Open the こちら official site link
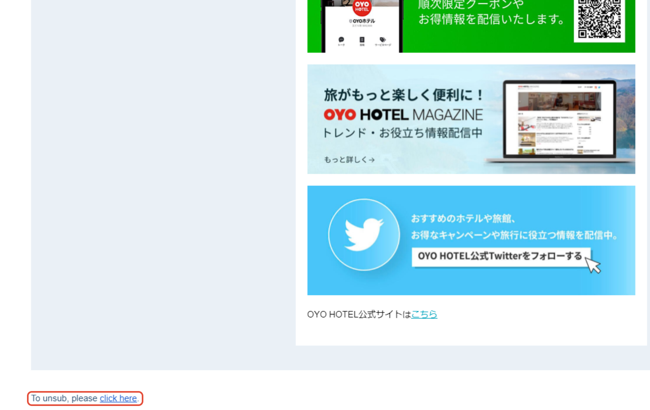The height and width of the screenshot is (410, 650). pos(424,314)
